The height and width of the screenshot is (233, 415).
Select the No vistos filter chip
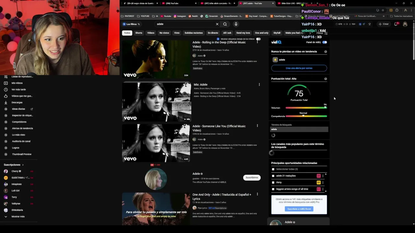pyautogui.click(x=164, y=33)
